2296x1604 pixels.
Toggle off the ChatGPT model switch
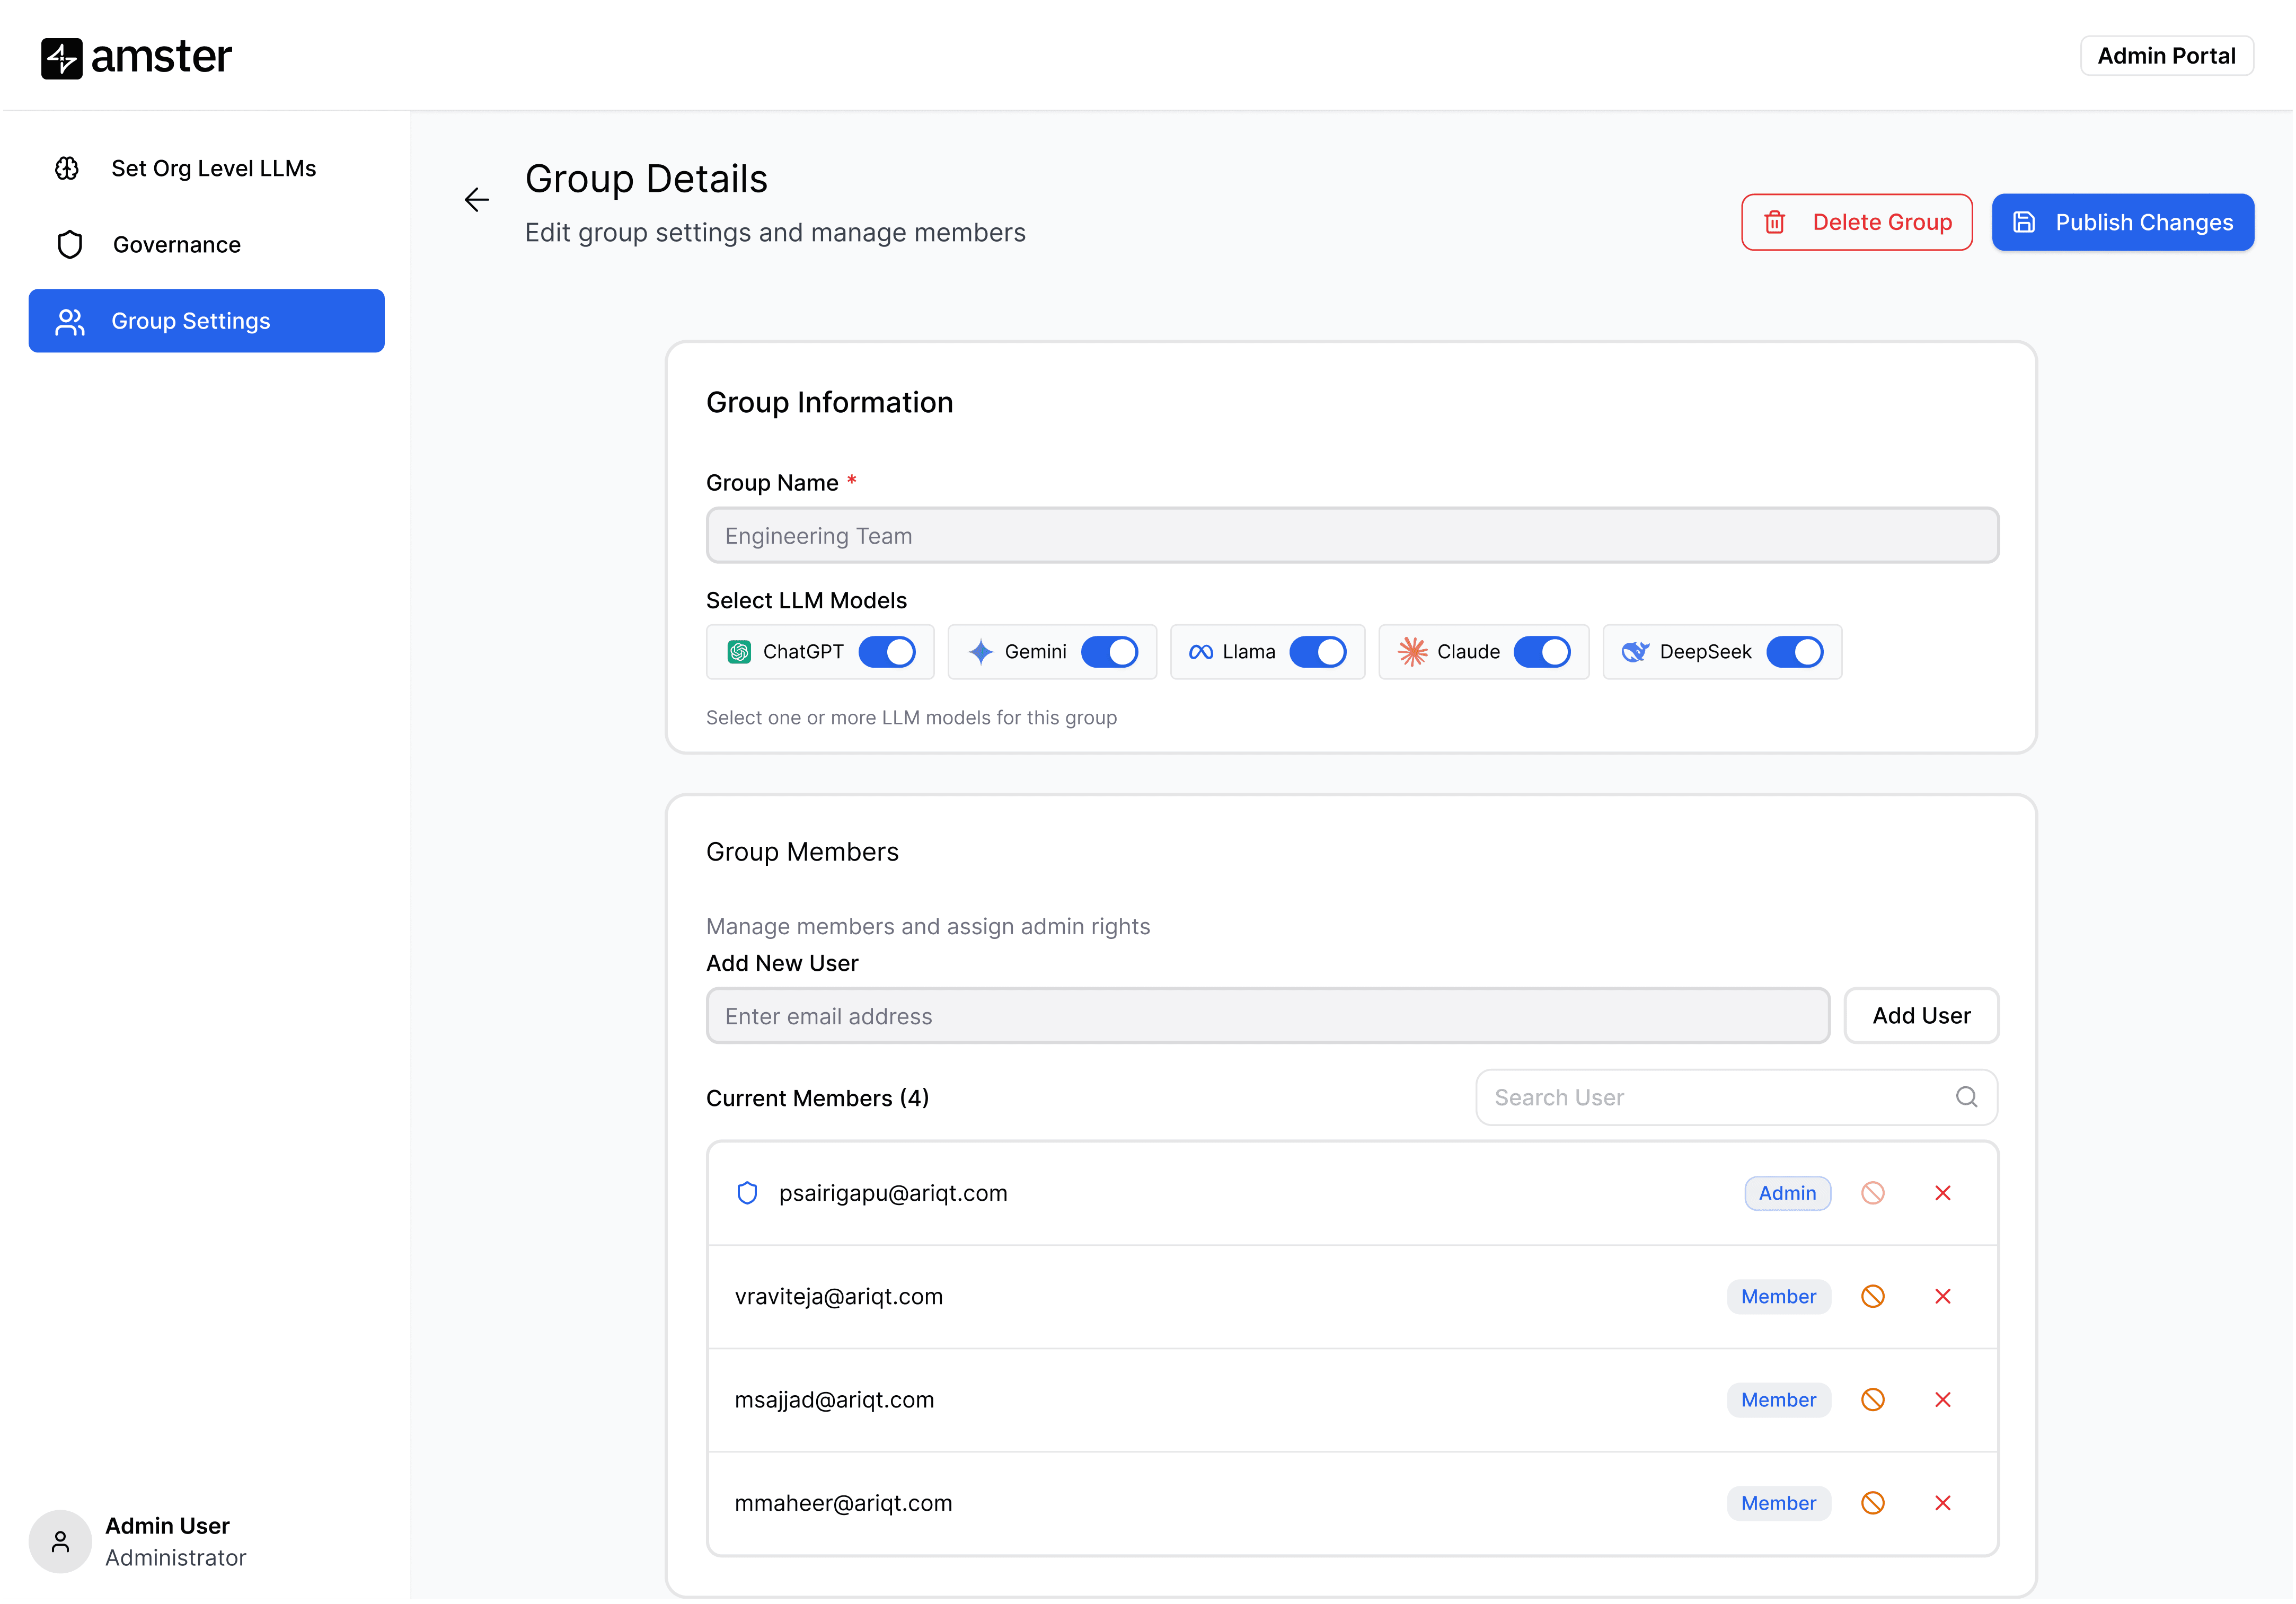pyautogui.click(x=887, y=652)
